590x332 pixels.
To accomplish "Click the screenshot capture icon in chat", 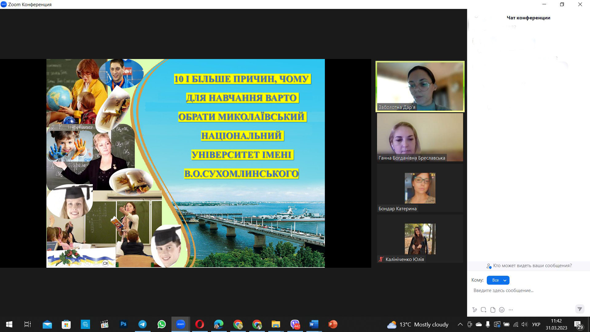I will [x=483, y=310].
